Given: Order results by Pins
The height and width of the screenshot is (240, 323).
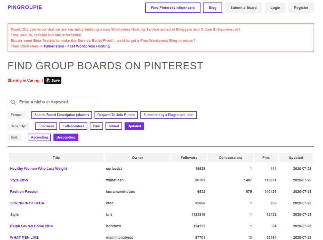Looking at the screenshot, I should 96,126.
